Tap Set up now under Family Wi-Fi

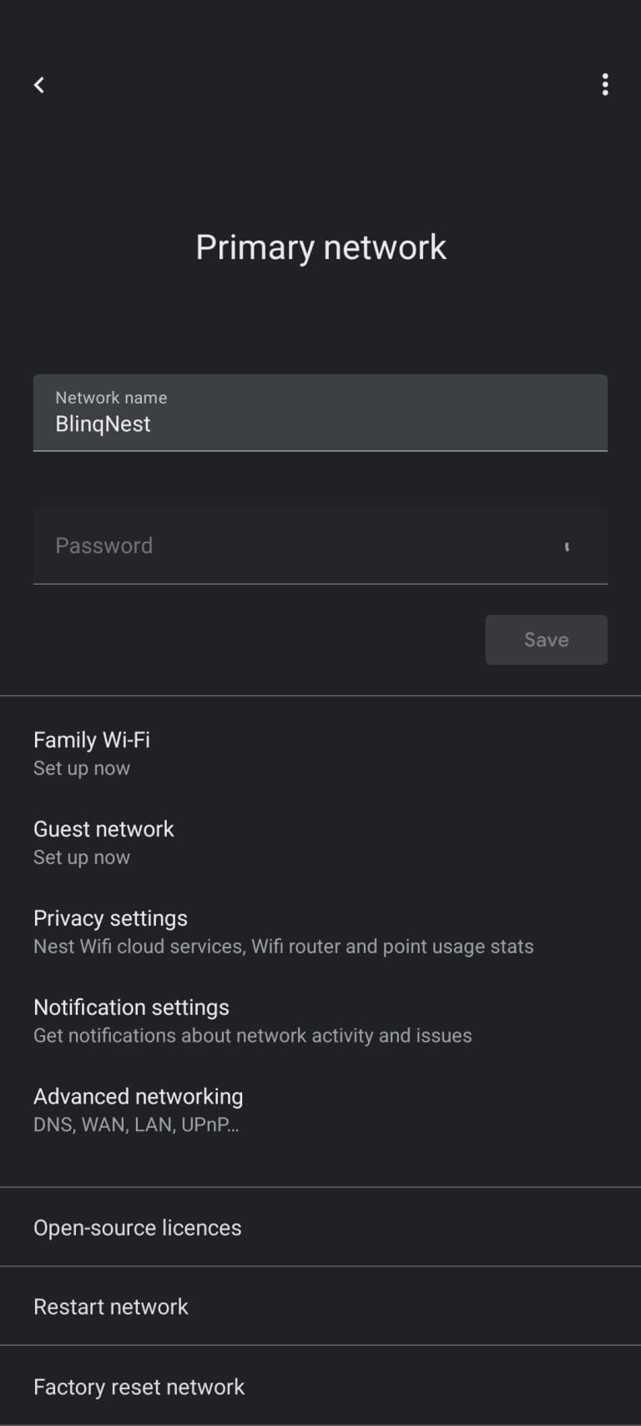coord(81,768)
